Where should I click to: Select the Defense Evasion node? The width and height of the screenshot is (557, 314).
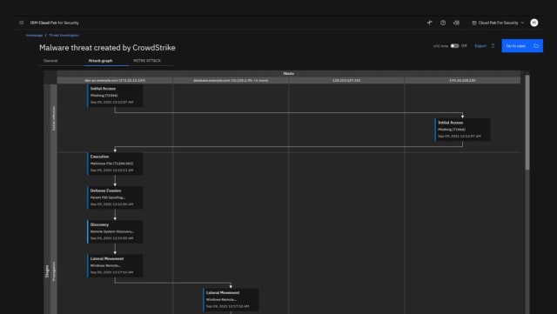coord(115,197)
